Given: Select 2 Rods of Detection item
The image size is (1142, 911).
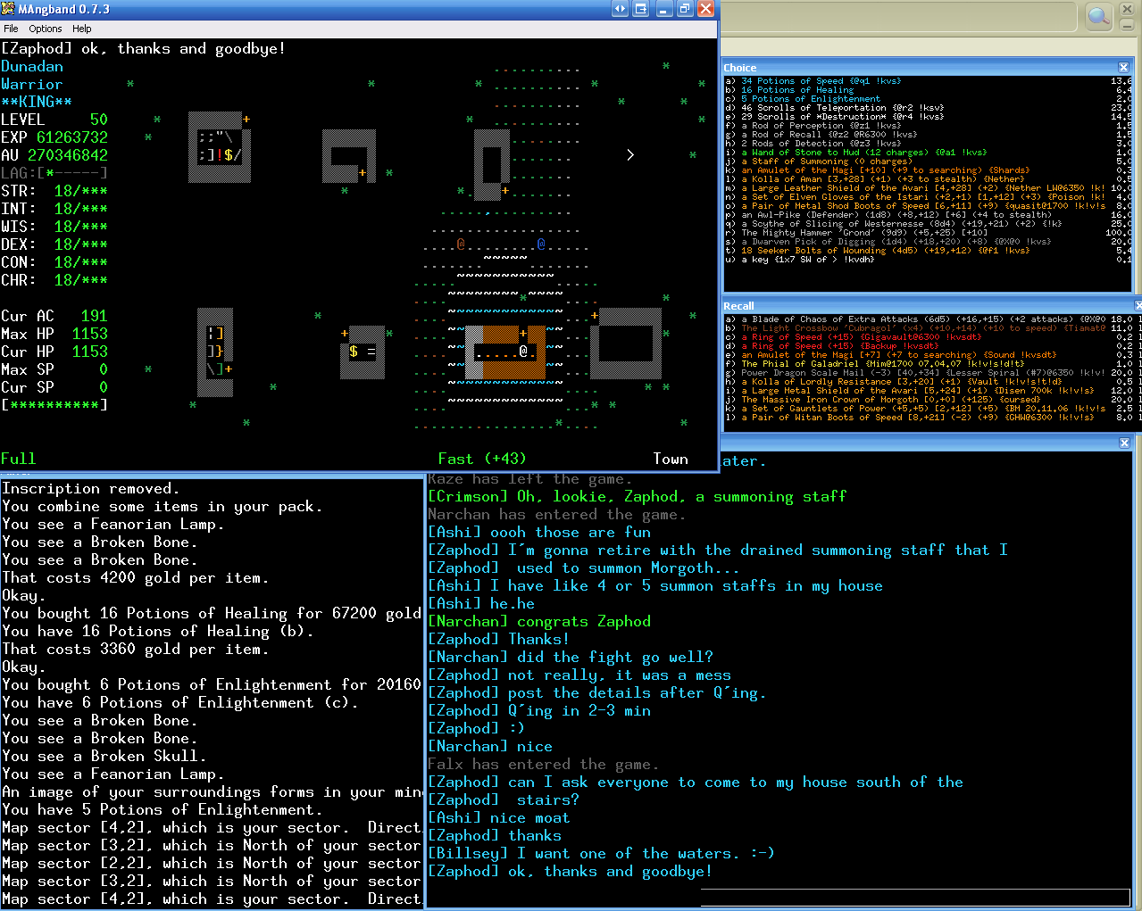Looking at the screenshot, I should [x=928, y=144].
